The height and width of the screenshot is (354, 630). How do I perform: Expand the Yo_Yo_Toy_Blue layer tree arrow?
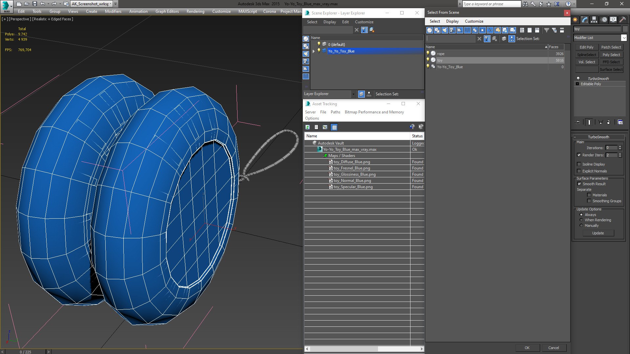[314, 51]
